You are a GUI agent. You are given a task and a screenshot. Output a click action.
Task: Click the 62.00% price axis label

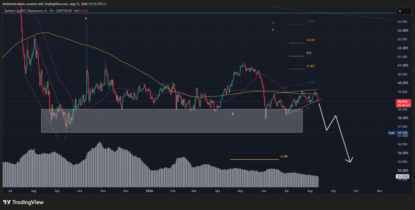[x=402, y=48]
